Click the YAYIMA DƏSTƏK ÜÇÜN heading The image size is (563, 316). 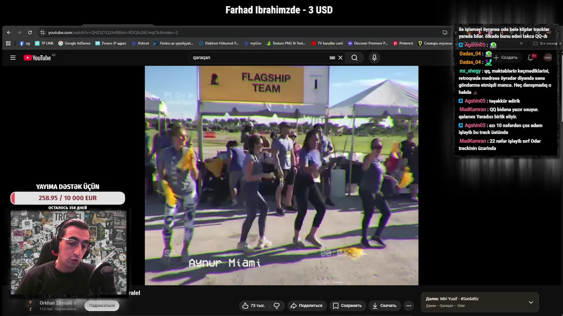point(68,187)
